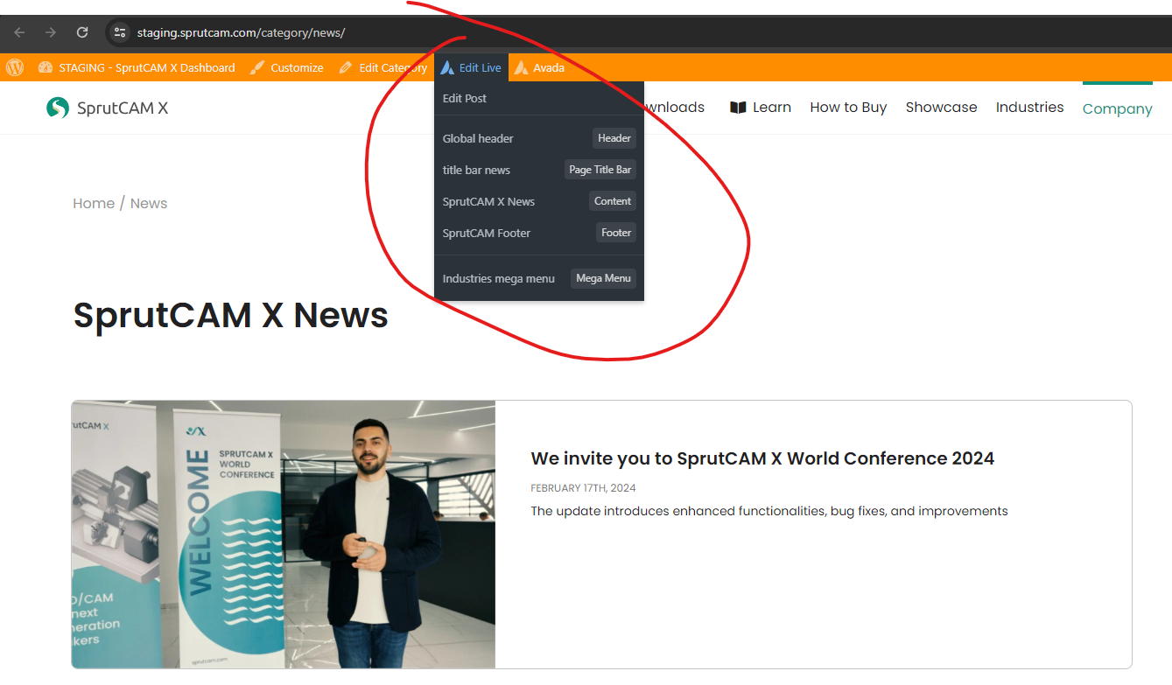Image resolution: width=1172 pixels, height=685 pixels.
Task: Open the Company navigation link
Action: 1117,108
